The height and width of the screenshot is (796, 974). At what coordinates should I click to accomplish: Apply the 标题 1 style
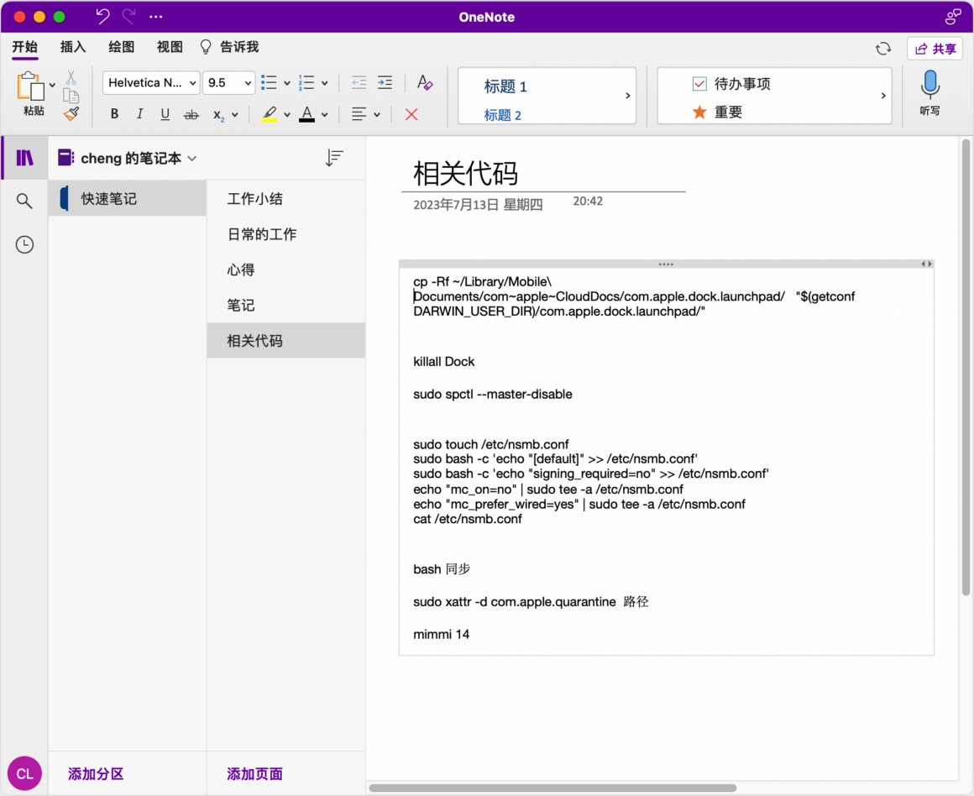point(505,86)
